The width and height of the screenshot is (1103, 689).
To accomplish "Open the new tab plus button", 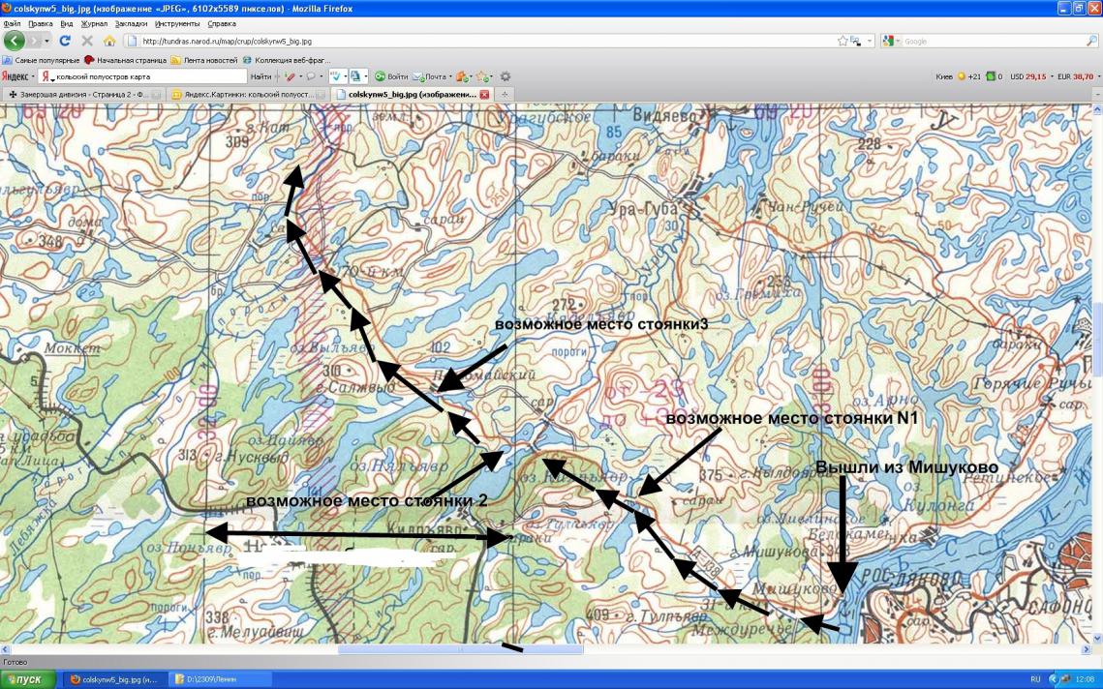I will coord(506,94).
